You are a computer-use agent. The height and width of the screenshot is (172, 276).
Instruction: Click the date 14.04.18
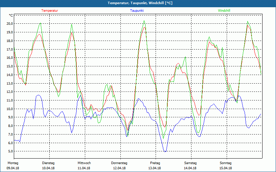click(x=190, y=168)
